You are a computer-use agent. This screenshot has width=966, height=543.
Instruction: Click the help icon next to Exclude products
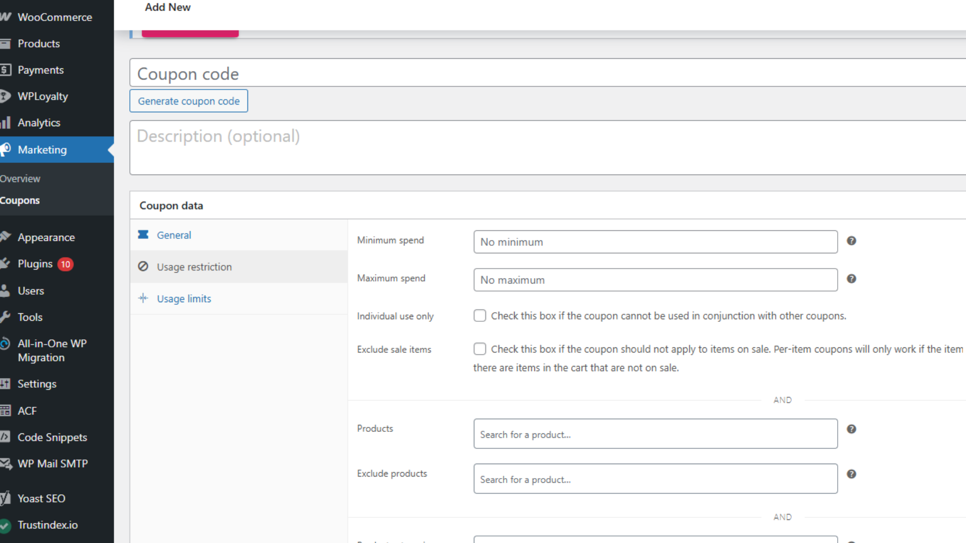click(x=851, y=474)
